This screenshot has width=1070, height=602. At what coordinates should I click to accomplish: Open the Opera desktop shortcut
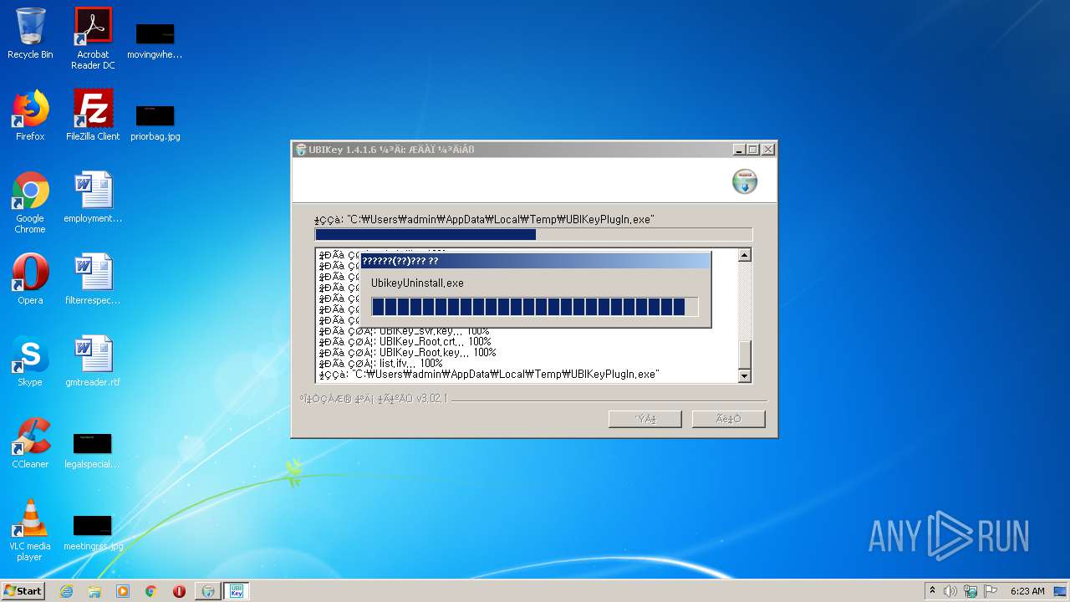(30, 279)
